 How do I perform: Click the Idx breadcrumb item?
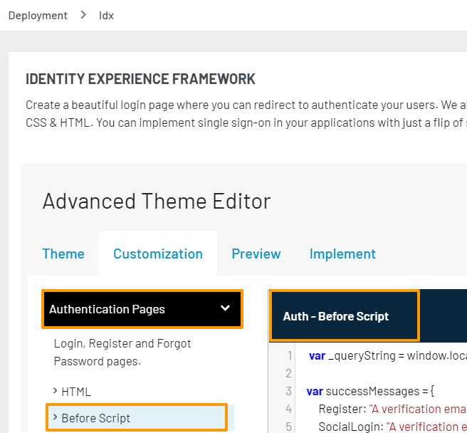coord(106,15)
